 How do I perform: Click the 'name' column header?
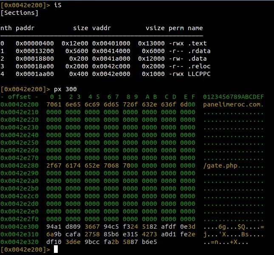pos(195,28)
